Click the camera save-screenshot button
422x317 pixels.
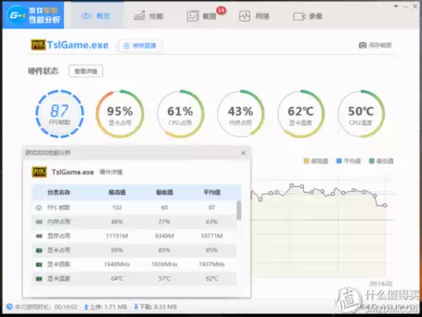(376, 45)
